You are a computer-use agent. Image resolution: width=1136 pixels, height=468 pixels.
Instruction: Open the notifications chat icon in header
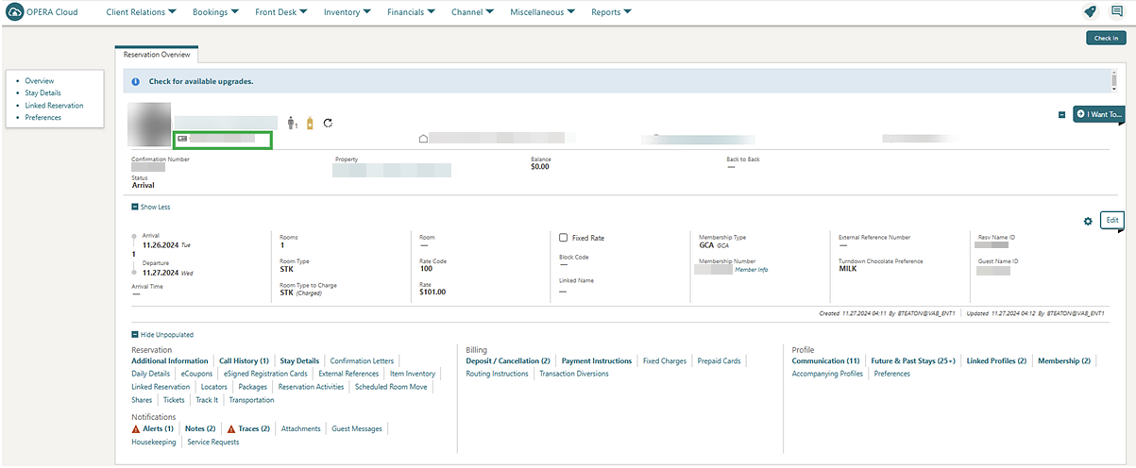[1117, 12]
